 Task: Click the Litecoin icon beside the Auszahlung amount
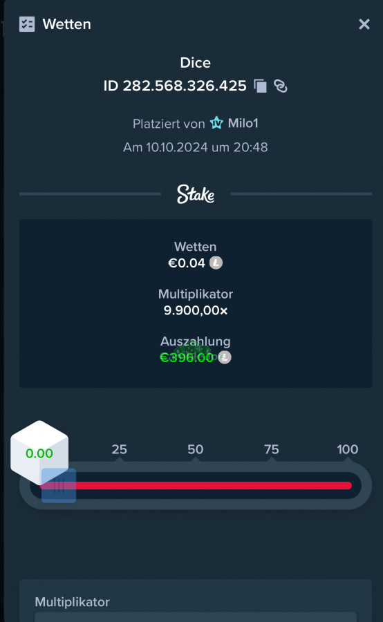(x=225, y=357)
